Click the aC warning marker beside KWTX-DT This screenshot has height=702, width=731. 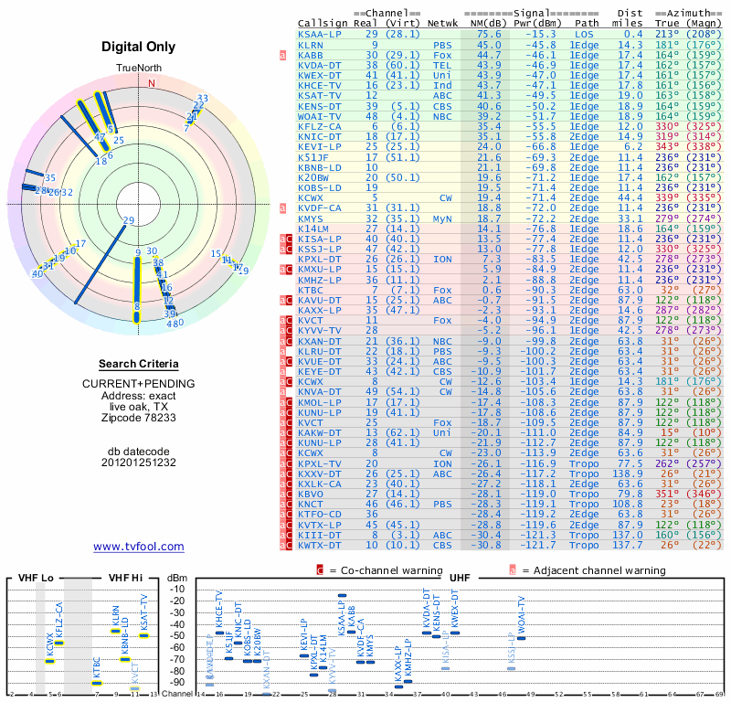point(286,546)
